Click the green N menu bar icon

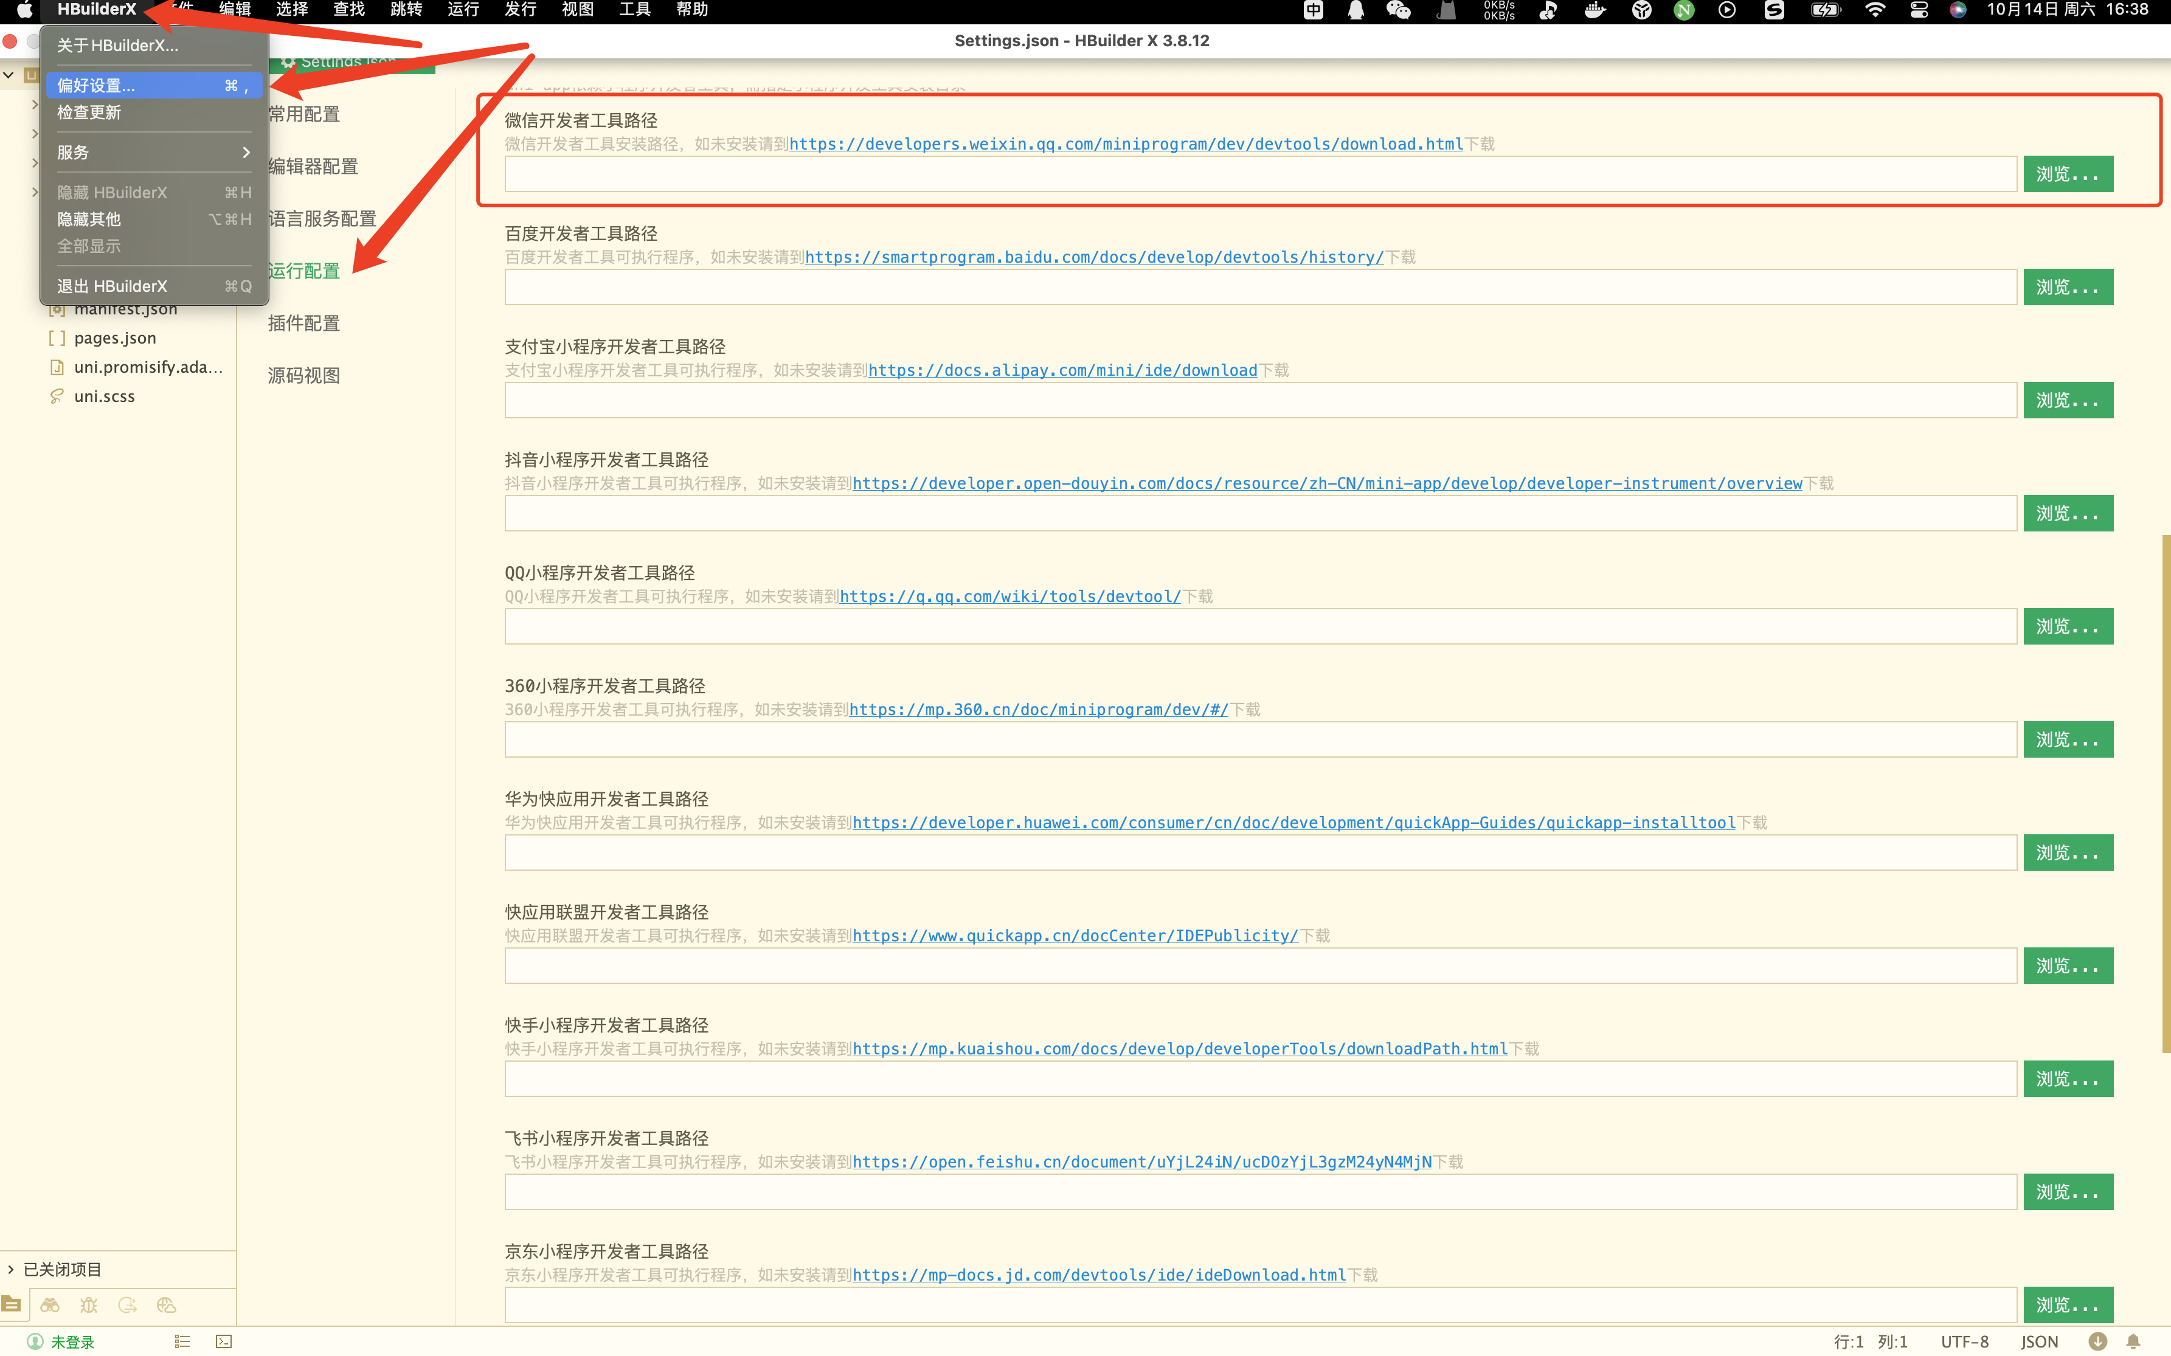click(1684, 10)
